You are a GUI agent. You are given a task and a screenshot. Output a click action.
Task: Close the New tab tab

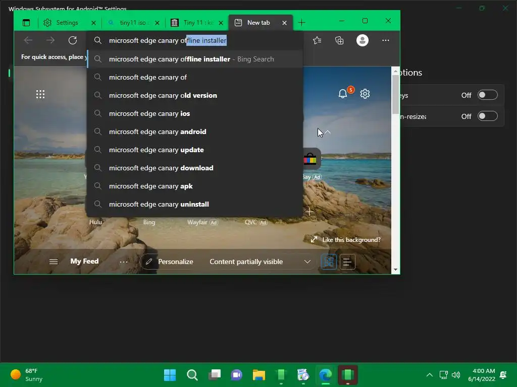(285, 23)
